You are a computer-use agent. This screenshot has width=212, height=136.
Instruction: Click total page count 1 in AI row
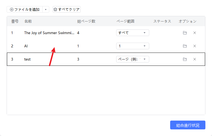pos(78,46)
